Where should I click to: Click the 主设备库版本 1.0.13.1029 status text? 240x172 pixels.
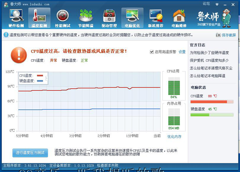tap(71, 165)
